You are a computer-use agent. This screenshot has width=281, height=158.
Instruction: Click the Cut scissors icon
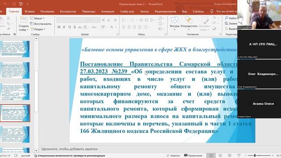point(8,18)
